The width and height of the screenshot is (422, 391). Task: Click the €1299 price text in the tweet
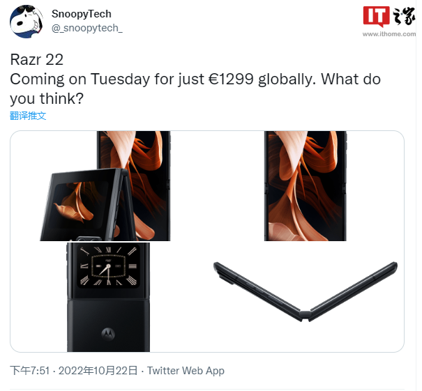pos(231,79)
